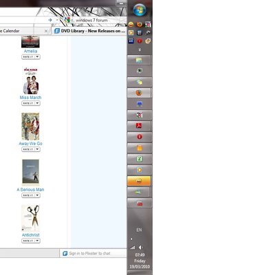Viewport: 264px width, 275px height.
Task: Open the Rate It dropdown under Away We Go
Action: tap(31, 149)
